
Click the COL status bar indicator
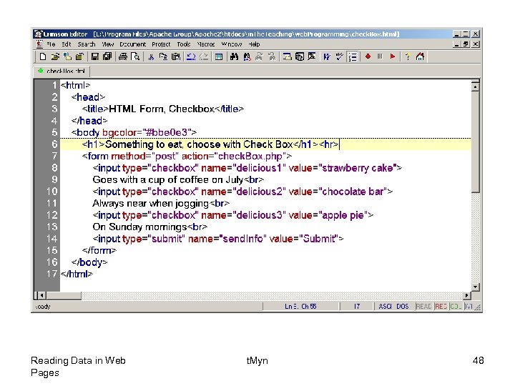(x=456, y=306)
